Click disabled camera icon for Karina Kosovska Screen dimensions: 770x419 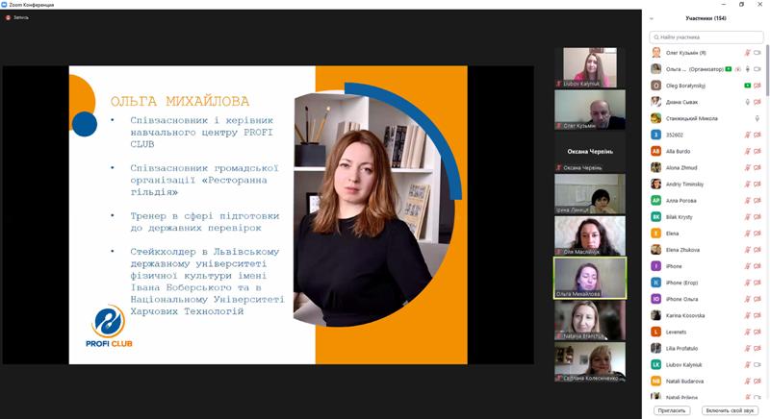coord(757,315)
